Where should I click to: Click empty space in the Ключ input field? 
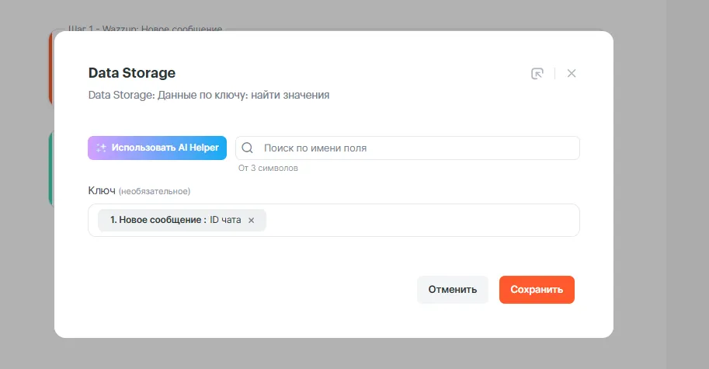pos(419,221)
